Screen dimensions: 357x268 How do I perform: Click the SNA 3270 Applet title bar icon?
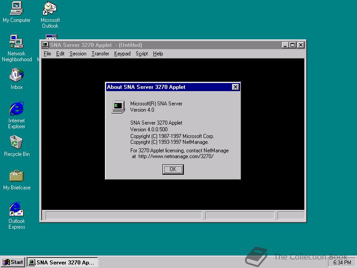pos(46,45)
